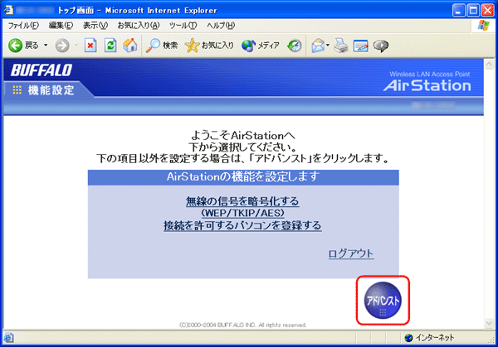The width and height of the screenshot is (498, 347).
Task: Open the ツール(T) menu
Action: tap(181, 26)
